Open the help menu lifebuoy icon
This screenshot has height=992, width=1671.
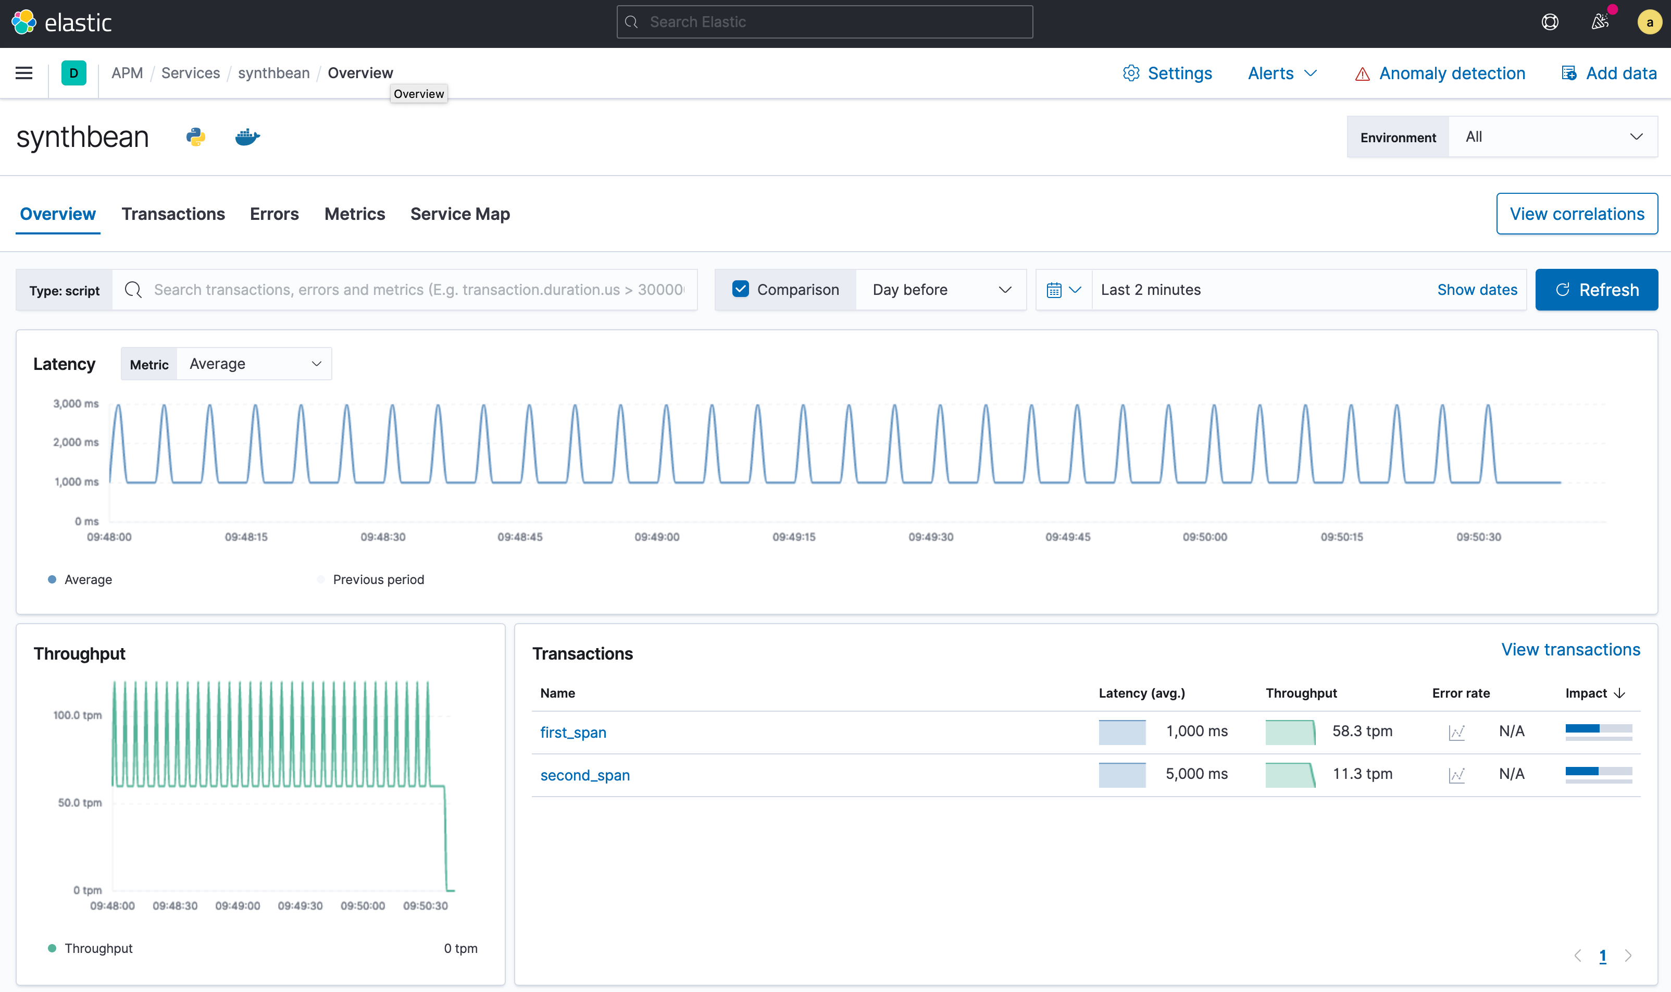click(1550, 22)
